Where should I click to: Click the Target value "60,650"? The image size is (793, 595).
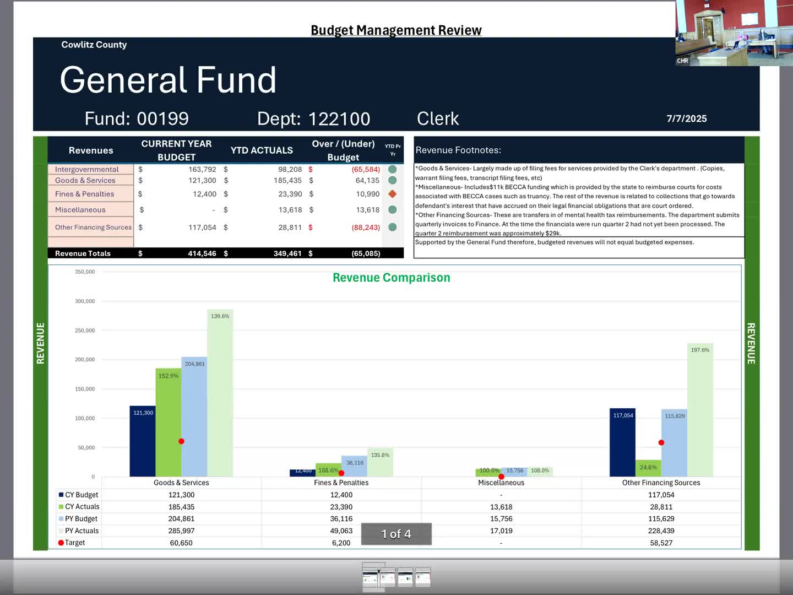pyautogui.click(x=181, y=543)
